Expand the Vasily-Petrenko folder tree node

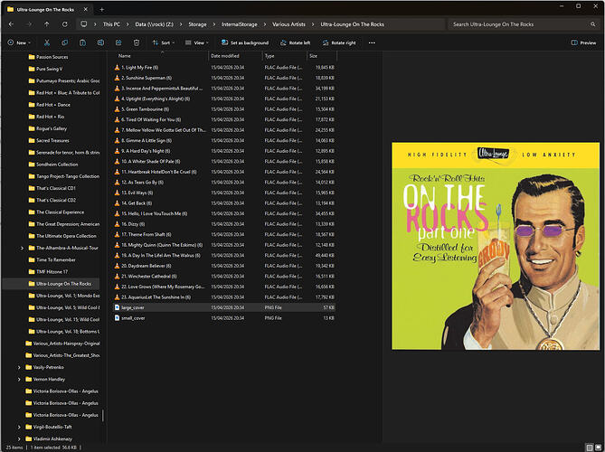click(x=19, y=368)
